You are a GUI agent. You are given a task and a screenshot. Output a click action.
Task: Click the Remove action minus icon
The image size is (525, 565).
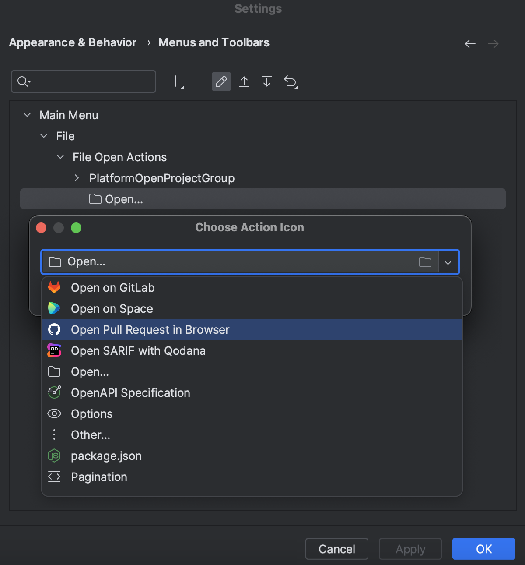point(198,81)
